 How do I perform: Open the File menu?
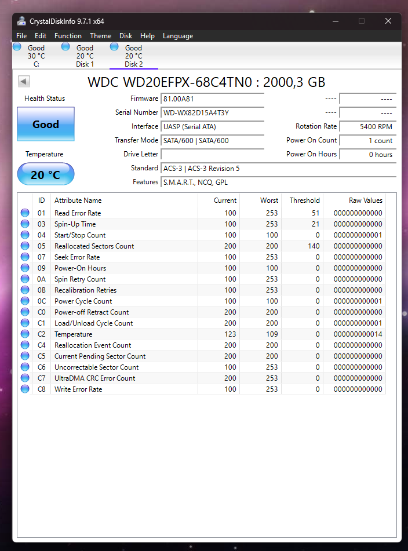(x=21, y=36)
